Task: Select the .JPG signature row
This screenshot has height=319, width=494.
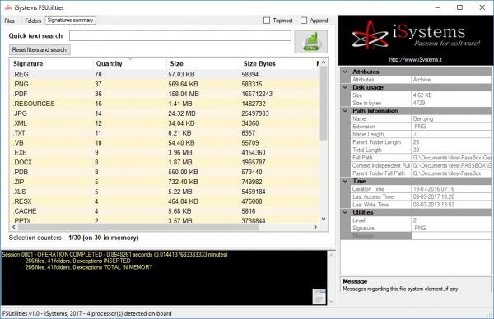Action: 165,113
